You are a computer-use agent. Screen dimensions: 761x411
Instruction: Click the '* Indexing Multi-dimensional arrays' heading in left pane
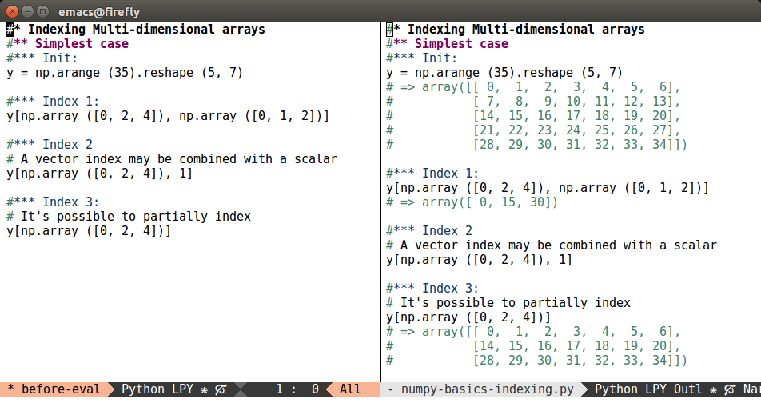coord(140,30)
